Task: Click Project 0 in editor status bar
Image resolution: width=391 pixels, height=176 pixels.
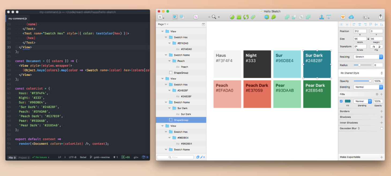Action: pos(24,157)
